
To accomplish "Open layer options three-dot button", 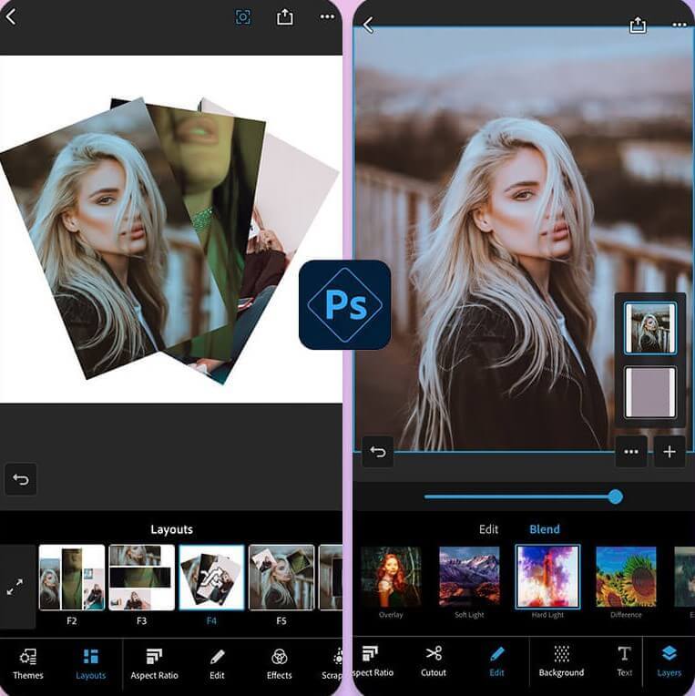I will [630, 452].
